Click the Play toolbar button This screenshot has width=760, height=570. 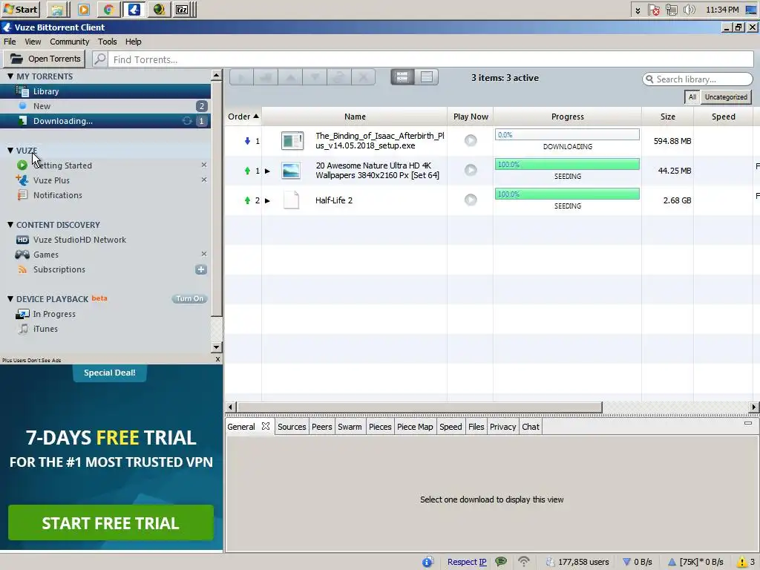(241, 77)
